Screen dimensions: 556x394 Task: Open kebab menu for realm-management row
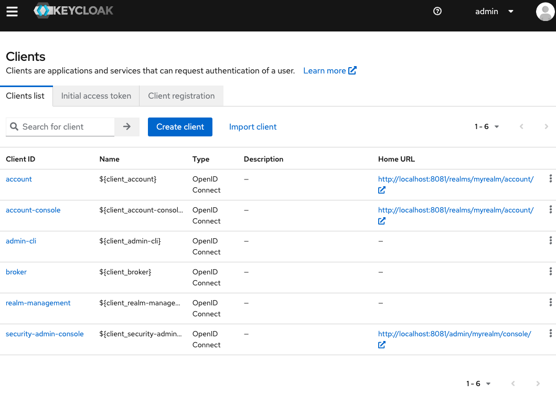[550, 303]
